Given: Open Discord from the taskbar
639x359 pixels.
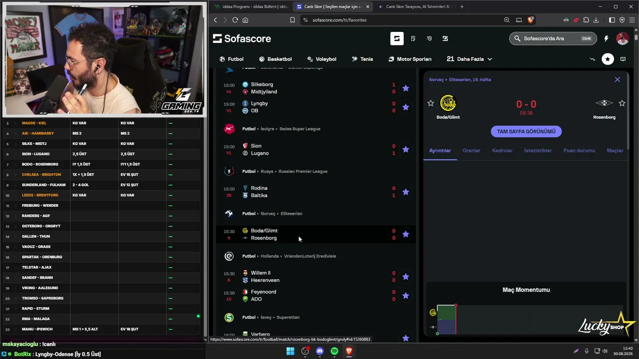Looking at the screenshot, I should click(320, 351).
